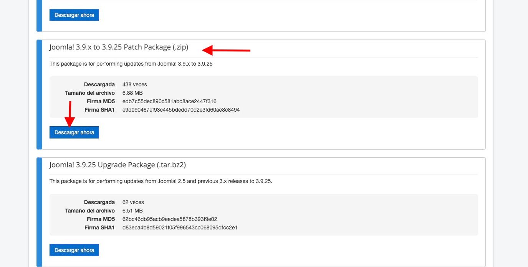Click the 62 veces download count
528x267 pixels.
133,202
